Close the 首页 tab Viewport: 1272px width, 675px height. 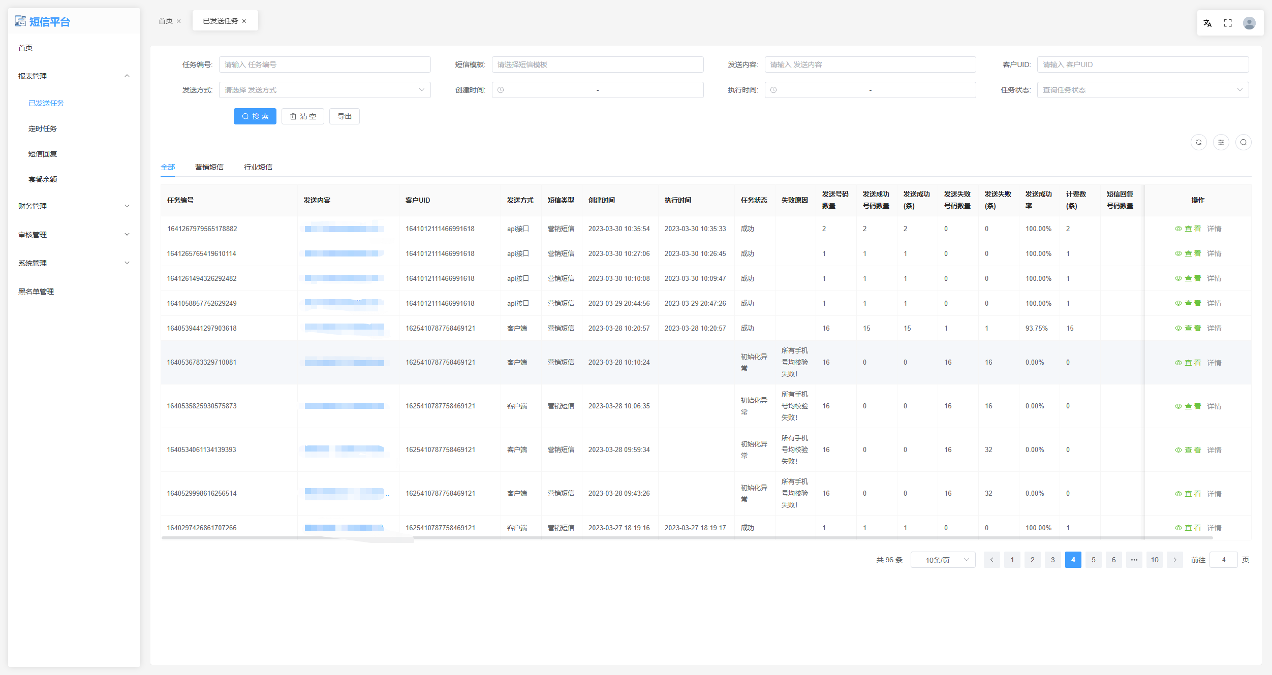(x=178, y=21)
